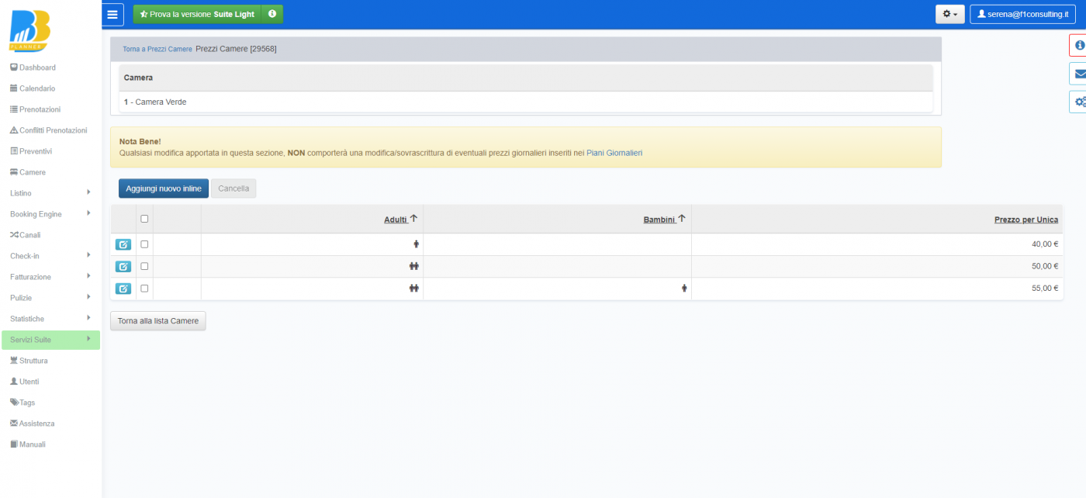This screenshot has width=1086, height=498.
Task: Click Torna alla lista Camere button
Action: pyautogui.click(x=158, y=321)
